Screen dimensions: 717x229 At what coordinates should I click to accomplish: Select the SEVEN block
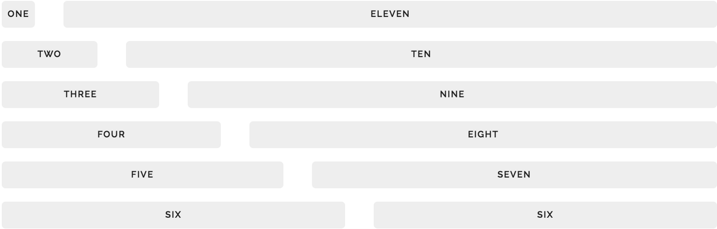pos(514,175)
